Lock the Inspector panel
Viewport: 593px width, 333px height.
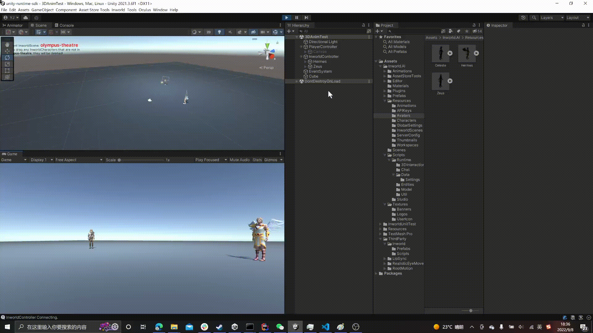[x=583, y=25]
